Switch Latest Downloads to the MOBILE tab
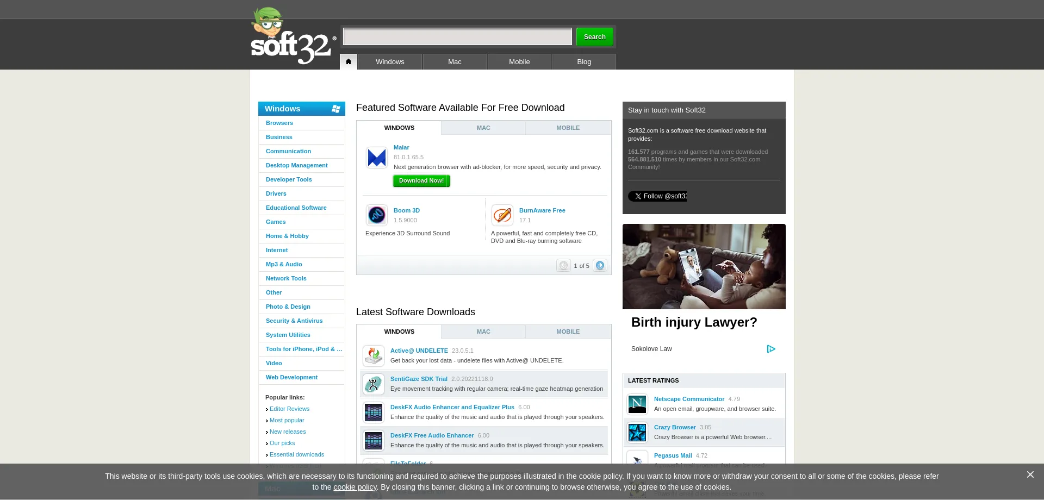Screen dimensions: 1044x500 click(x=568, y=332)
